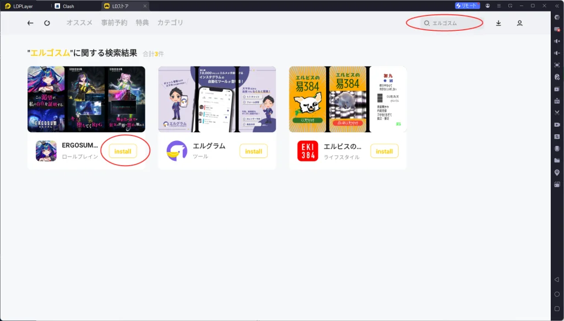Viewport: 564px width, 321px height.
Task: Switch to the Clash tab
Action: [64, 6]
